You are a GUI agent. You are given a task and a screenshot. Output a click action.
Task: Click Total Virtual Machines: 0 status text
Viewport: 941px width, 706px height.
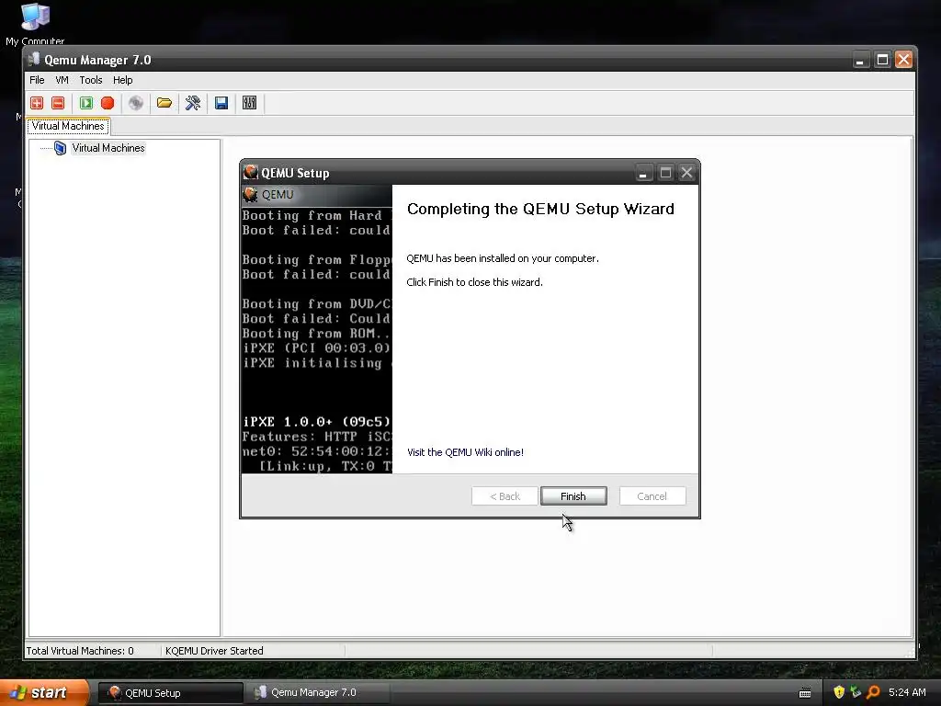point(80,651)
